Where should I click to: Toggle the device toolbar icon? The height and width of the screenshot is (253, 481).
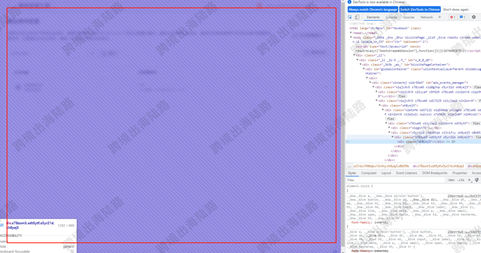[357, 17]
